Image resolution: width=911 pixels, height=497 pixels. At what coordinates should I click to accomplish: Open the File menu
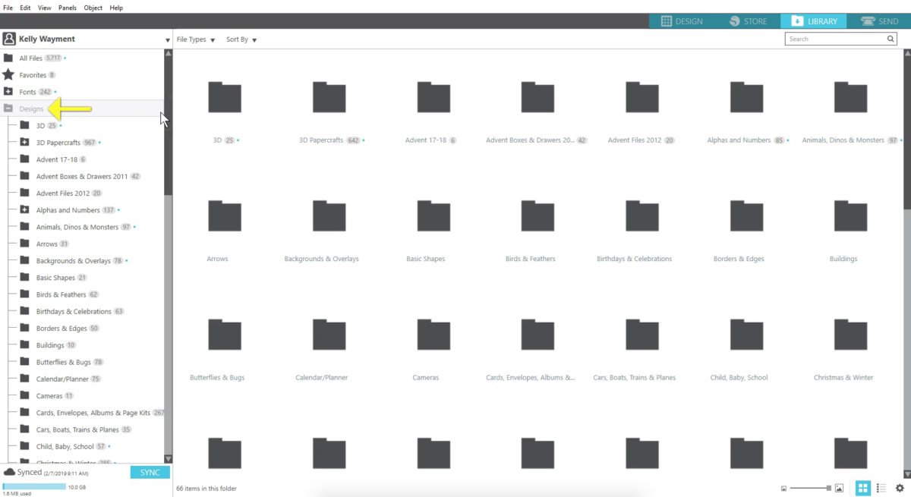tap(8, 7)
